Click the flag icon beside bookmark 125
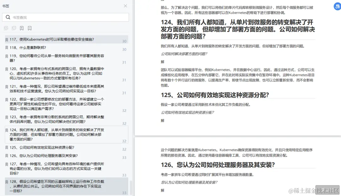Screen dimensions: 341x196 (x=7, y=148)
